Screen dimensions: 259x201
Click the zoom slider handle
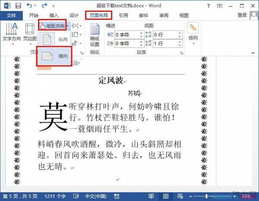coord(206,196)
